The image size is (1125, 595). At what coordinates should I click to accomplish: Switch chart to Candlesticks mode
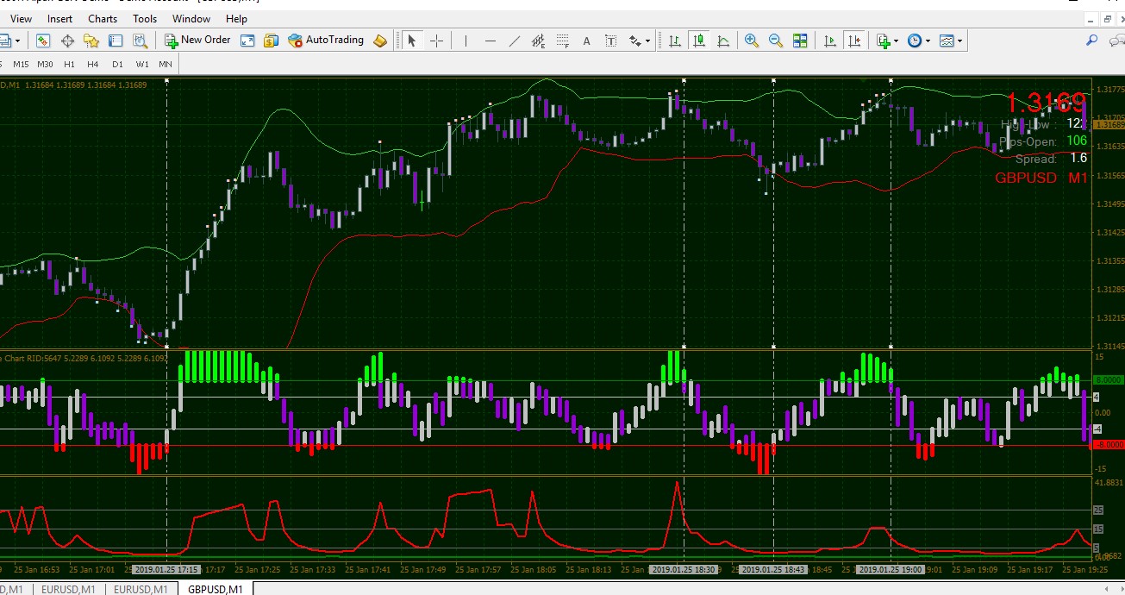point(698,41)
